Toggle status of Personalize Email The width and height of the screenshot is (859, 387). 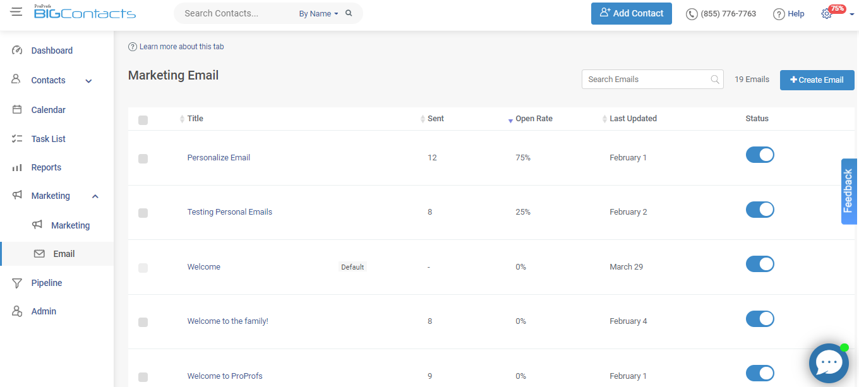pos(760,155)
